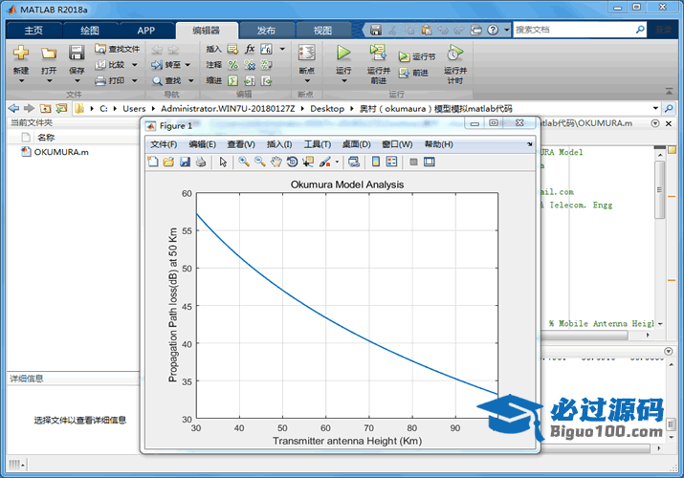Screen dimensions: 684x478
Task: Toggle the pan hand tool
Action: 276,163
